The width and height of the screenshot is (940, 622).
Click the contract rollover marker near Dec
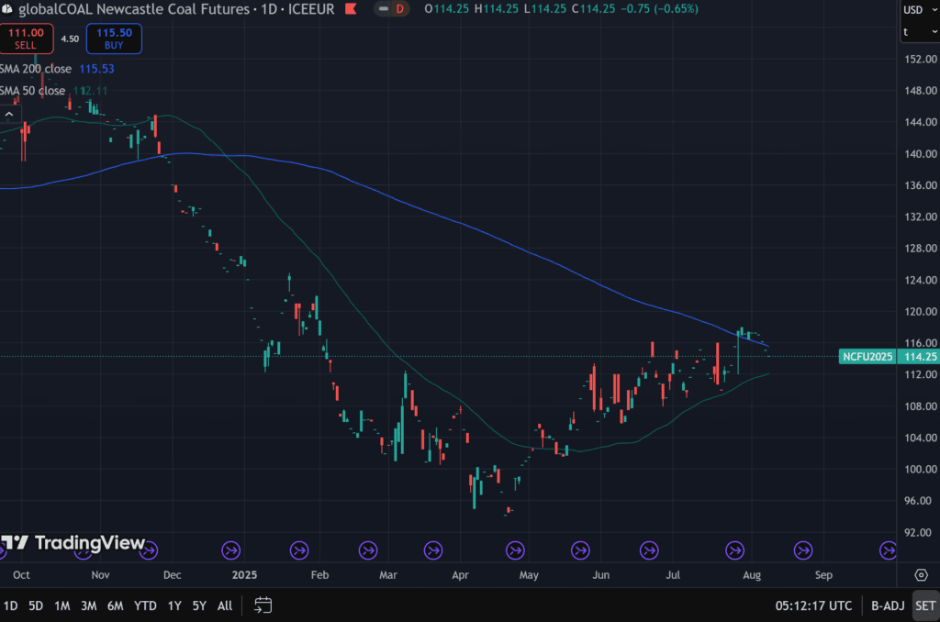[150, 550]
